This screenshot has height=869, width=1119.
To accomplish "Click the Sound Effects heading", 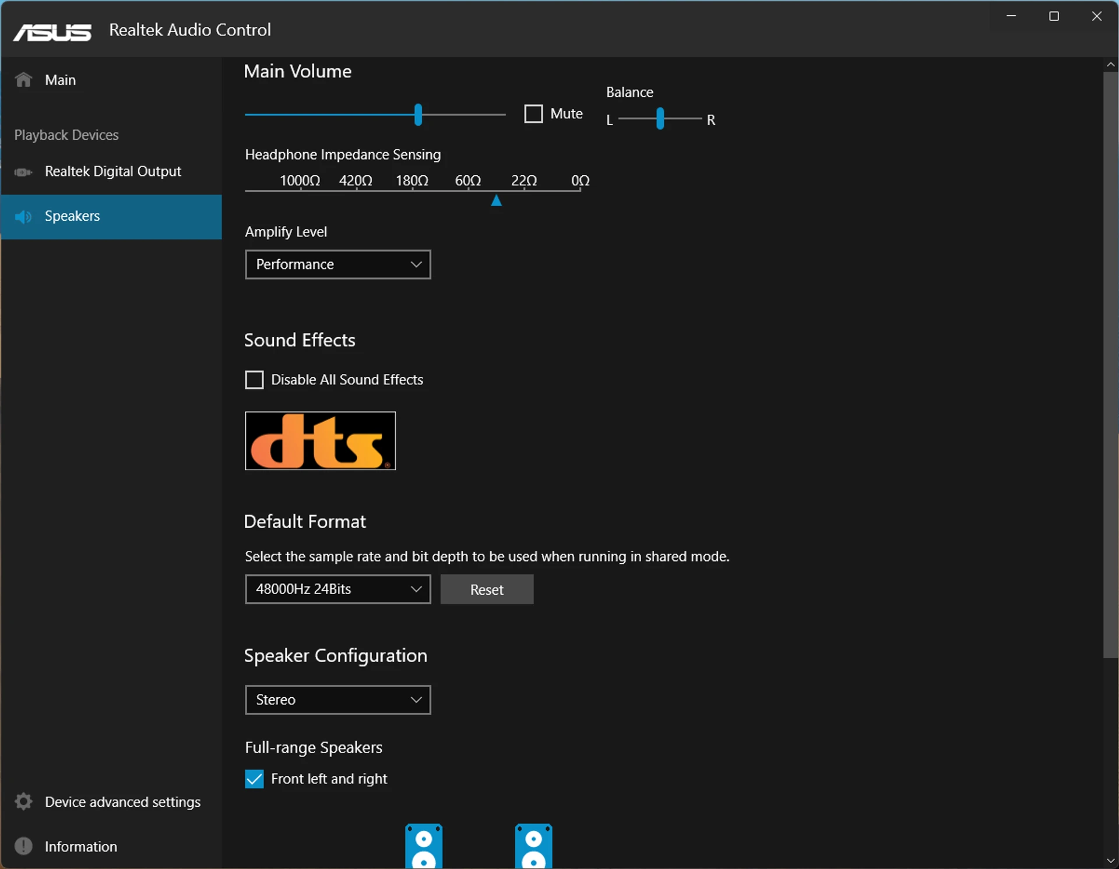I will coord(300,340).
